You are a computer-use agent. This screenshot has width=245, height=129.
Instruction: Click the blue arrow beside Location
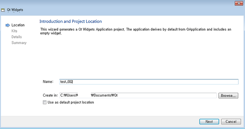click(x=7, y=25)
